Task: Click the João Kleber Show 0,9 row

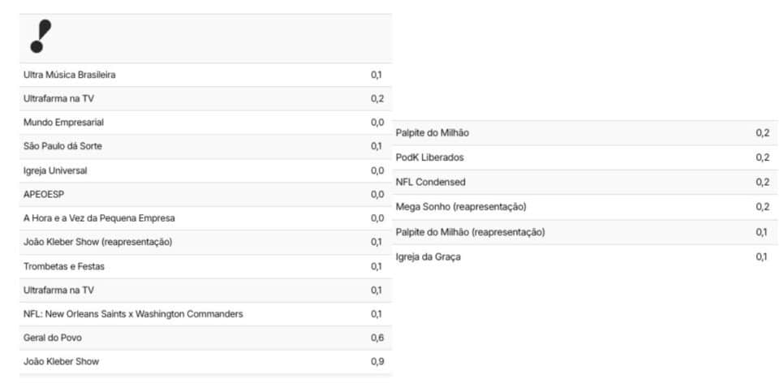Action: click(205, 361)
